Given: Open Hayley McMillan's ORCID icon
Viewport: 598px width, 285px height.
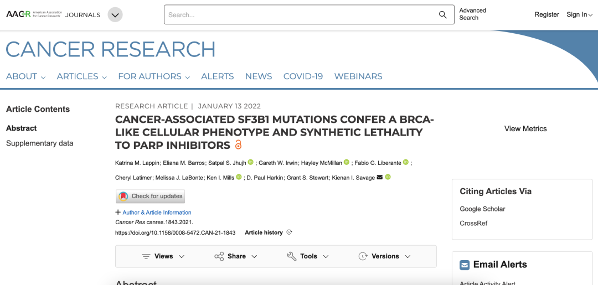Looking at the screenshot, I should pos(347,162).
